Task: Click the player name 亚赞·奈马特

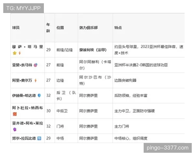Action: pos(22,65)
